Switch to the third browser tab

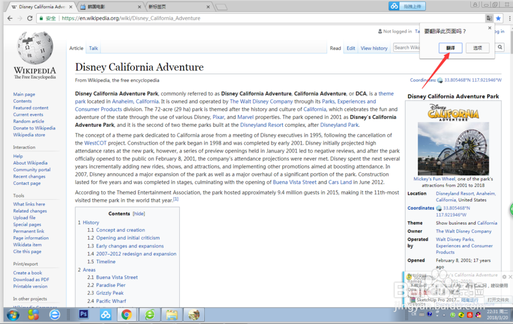(x=179, y=7)
